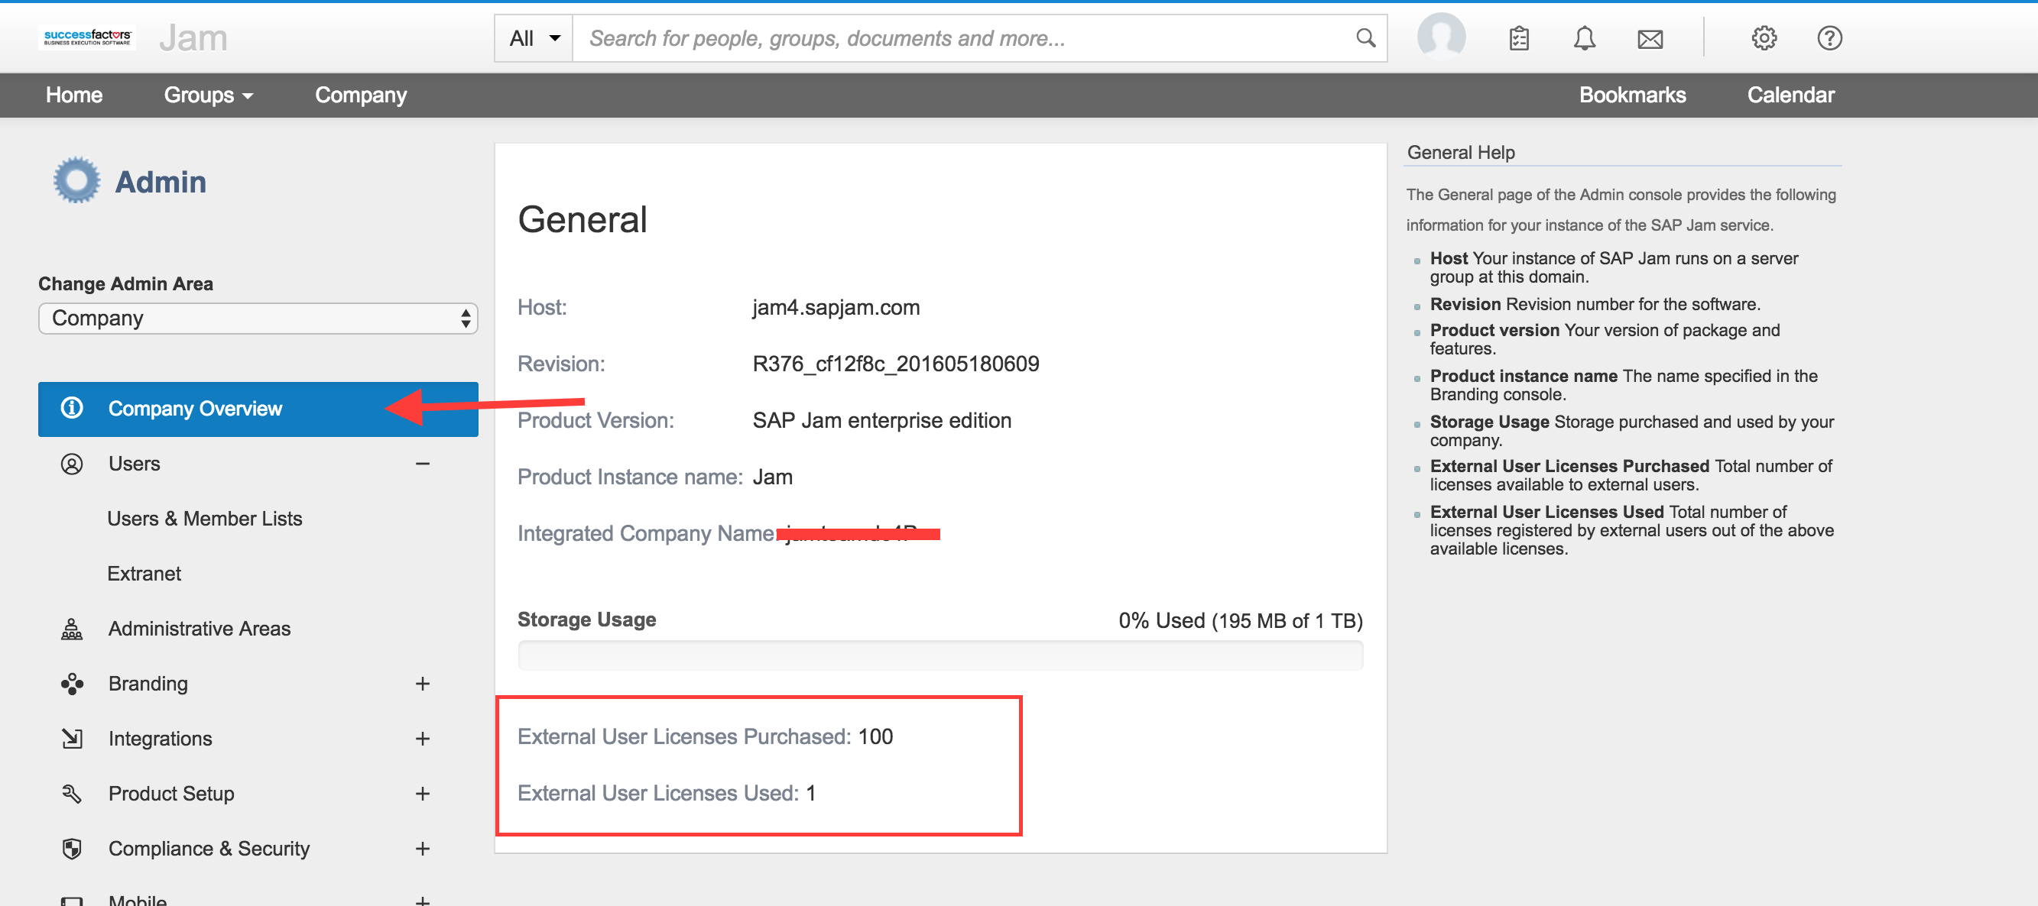Click the Integrations arrow icon

click(x=72, y=738)
